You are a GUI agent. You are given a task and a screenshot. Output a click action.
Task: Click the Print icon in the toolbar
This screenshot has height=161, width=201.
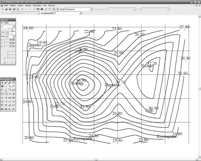[14, 9]
